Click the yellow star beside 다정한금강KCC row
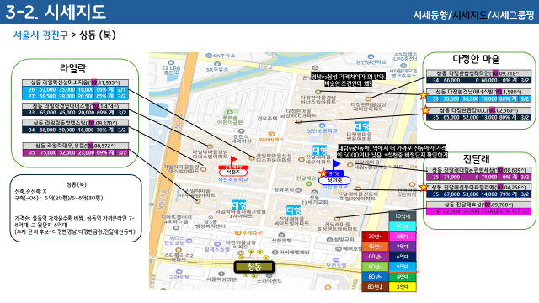539x303 pixels. pyautogui.click(x=425, y=110)
